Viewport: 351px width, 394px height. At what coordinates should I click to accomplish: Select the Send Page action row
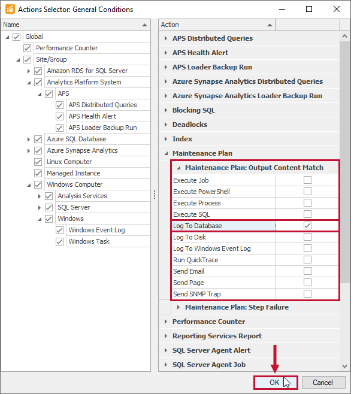click(x=255, y=283)
